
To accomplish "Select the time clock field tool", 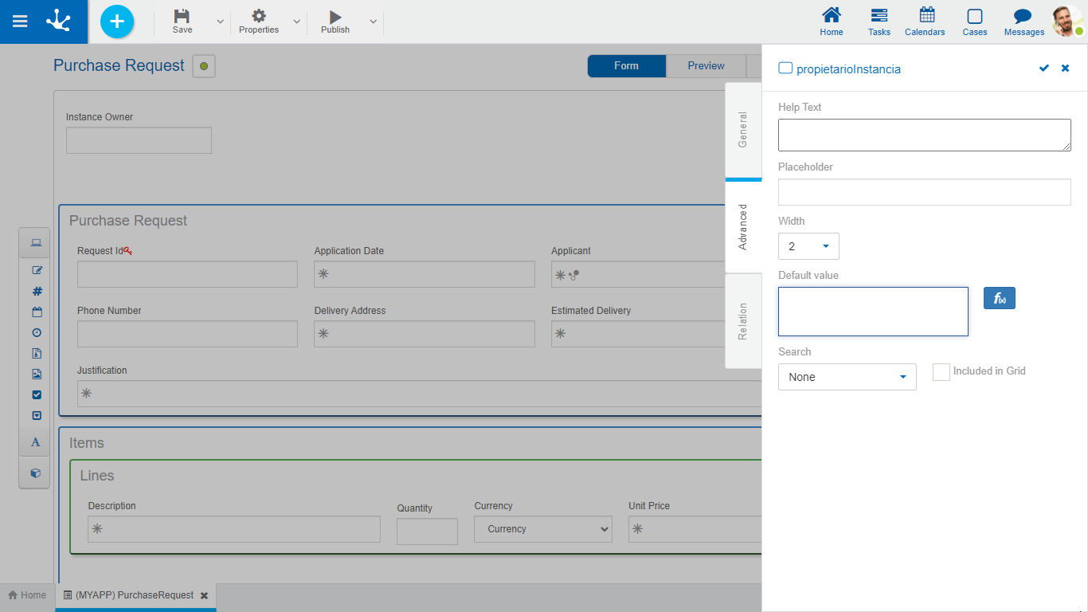I will (36, 332).
